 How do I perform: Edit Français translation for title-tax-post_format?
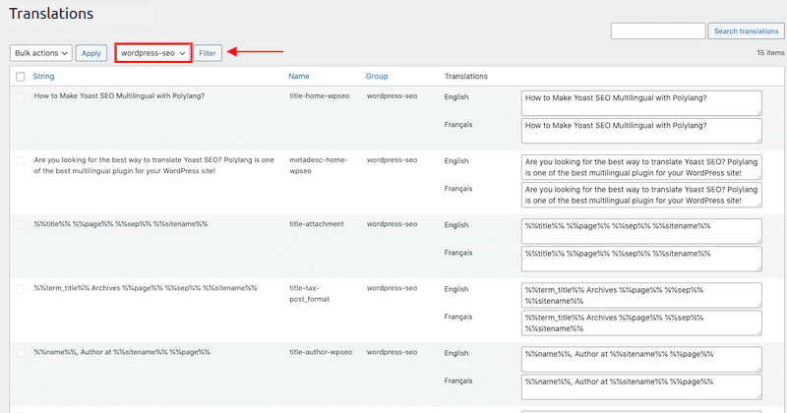click(x=641, y=324)
